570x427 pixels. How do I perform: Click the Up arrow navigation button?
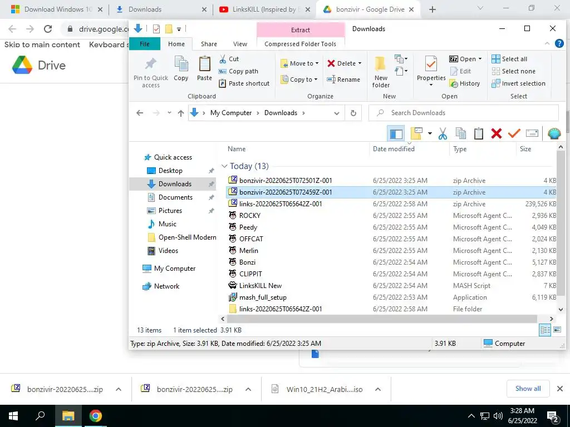tap(181, 113)
